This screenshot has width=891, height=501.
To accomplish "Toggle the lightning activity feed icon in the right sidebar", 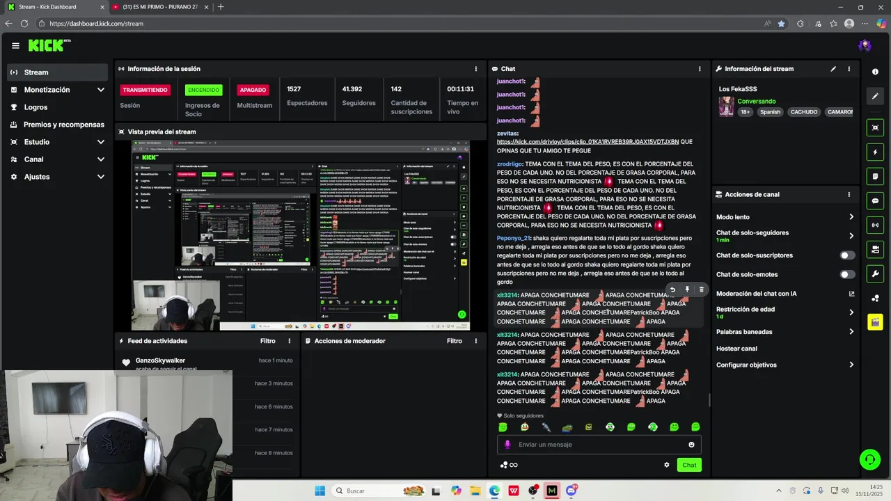I will click(875, 152).
